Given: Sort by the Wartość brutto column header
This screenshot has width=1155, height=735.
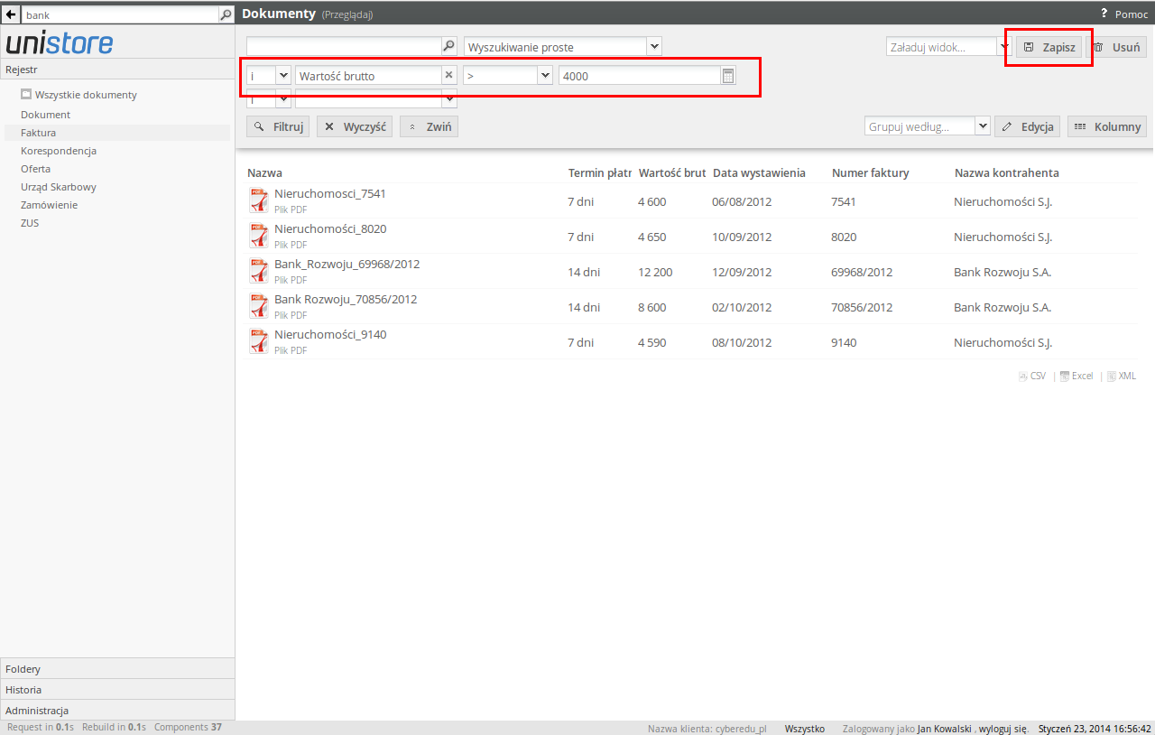Looking at the screenshot, I should [671, 172].
